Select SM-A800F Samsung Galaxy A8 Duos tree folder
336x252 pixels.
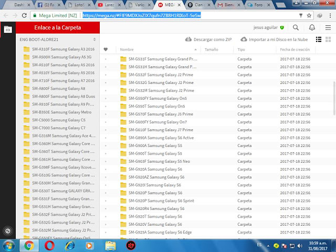coord(59,97)
